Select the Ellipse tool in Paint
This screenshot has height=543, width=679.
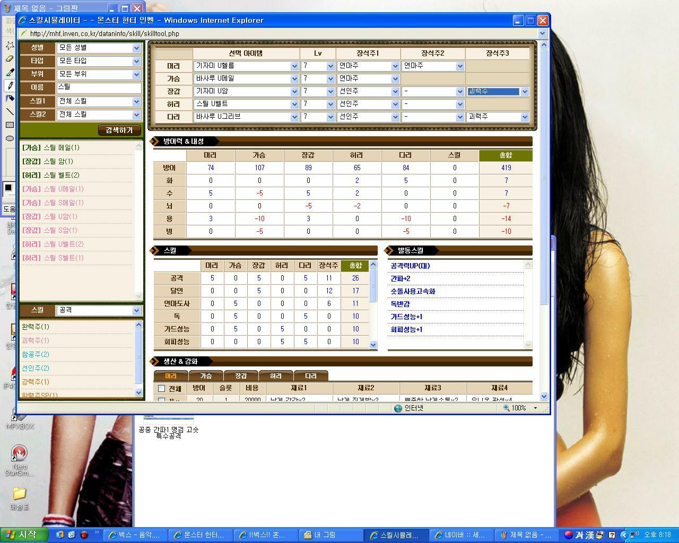[10, 137]
